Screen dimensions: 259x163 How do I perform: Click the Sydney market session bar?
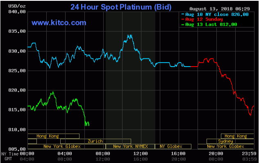230,141
